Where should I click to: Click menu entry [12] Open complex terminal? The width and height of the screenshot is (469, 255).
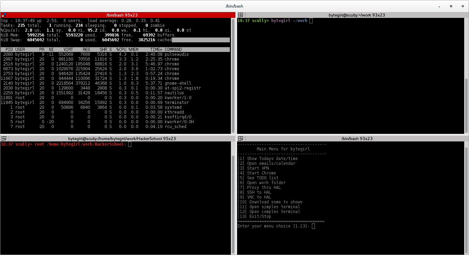point(269,212)
